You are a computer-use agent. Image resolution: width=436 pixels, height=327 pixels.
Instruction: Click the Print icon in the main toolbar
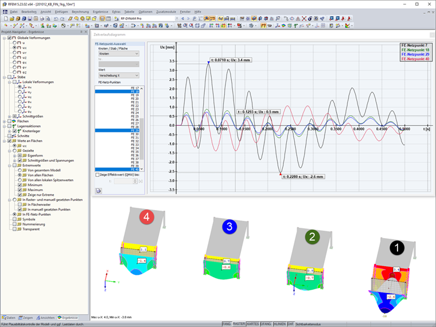click(x=42, y=18)
